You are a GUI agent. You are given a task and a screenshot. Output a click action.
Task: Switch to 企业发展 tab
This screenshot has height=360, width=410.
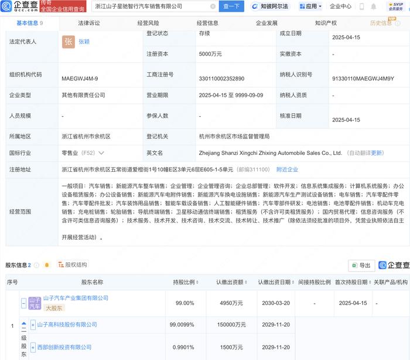tap(266, 23)
